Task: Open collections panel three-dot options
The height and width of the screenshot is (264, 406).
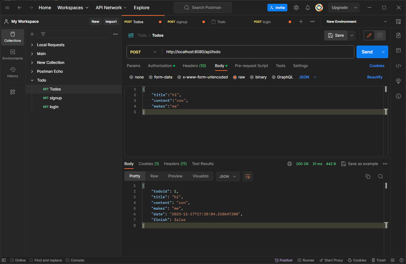Action: [x=115, y=34]
